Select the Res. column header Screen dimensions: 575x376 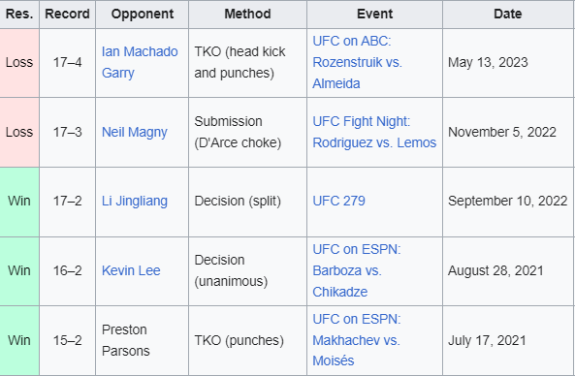tap(19, 14)
